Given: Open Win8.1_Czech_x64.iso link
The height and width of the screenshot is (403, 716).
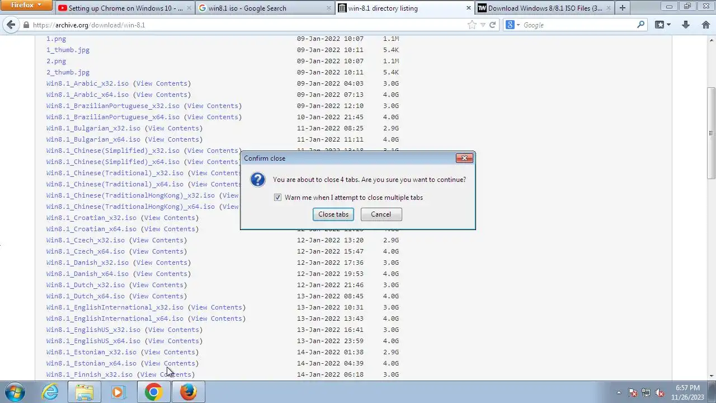Looking at the screenshot, I should [x=86, y=251].
